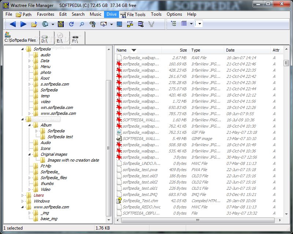Open the Favorites menu
293x234 pixels.
pyautogui.click(x=45, y=14)
